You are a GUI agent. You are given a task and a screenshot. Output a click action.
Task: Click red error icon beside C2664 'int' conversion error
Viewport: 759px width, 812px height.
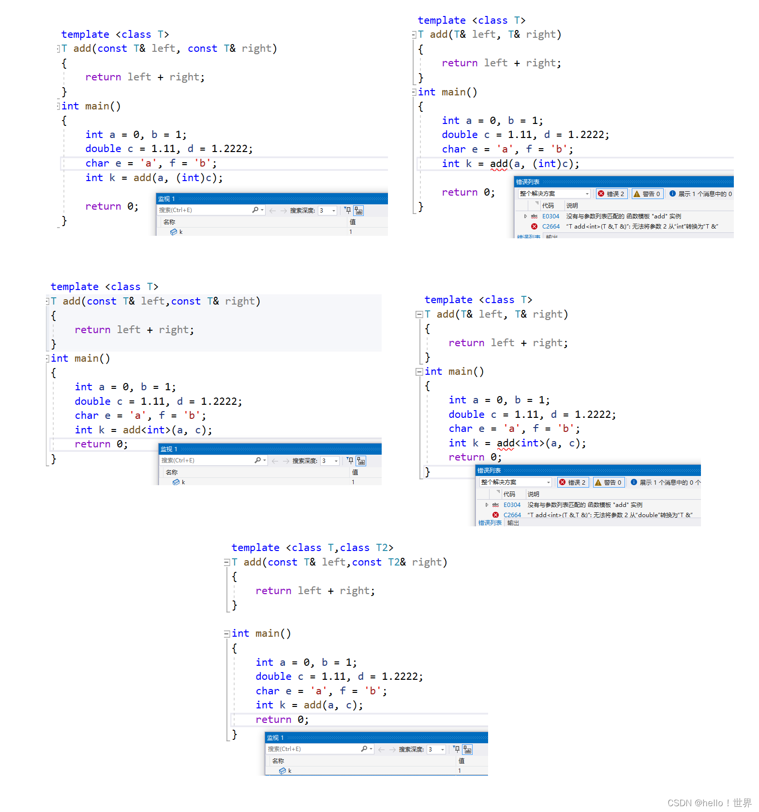tap(534, 227)
